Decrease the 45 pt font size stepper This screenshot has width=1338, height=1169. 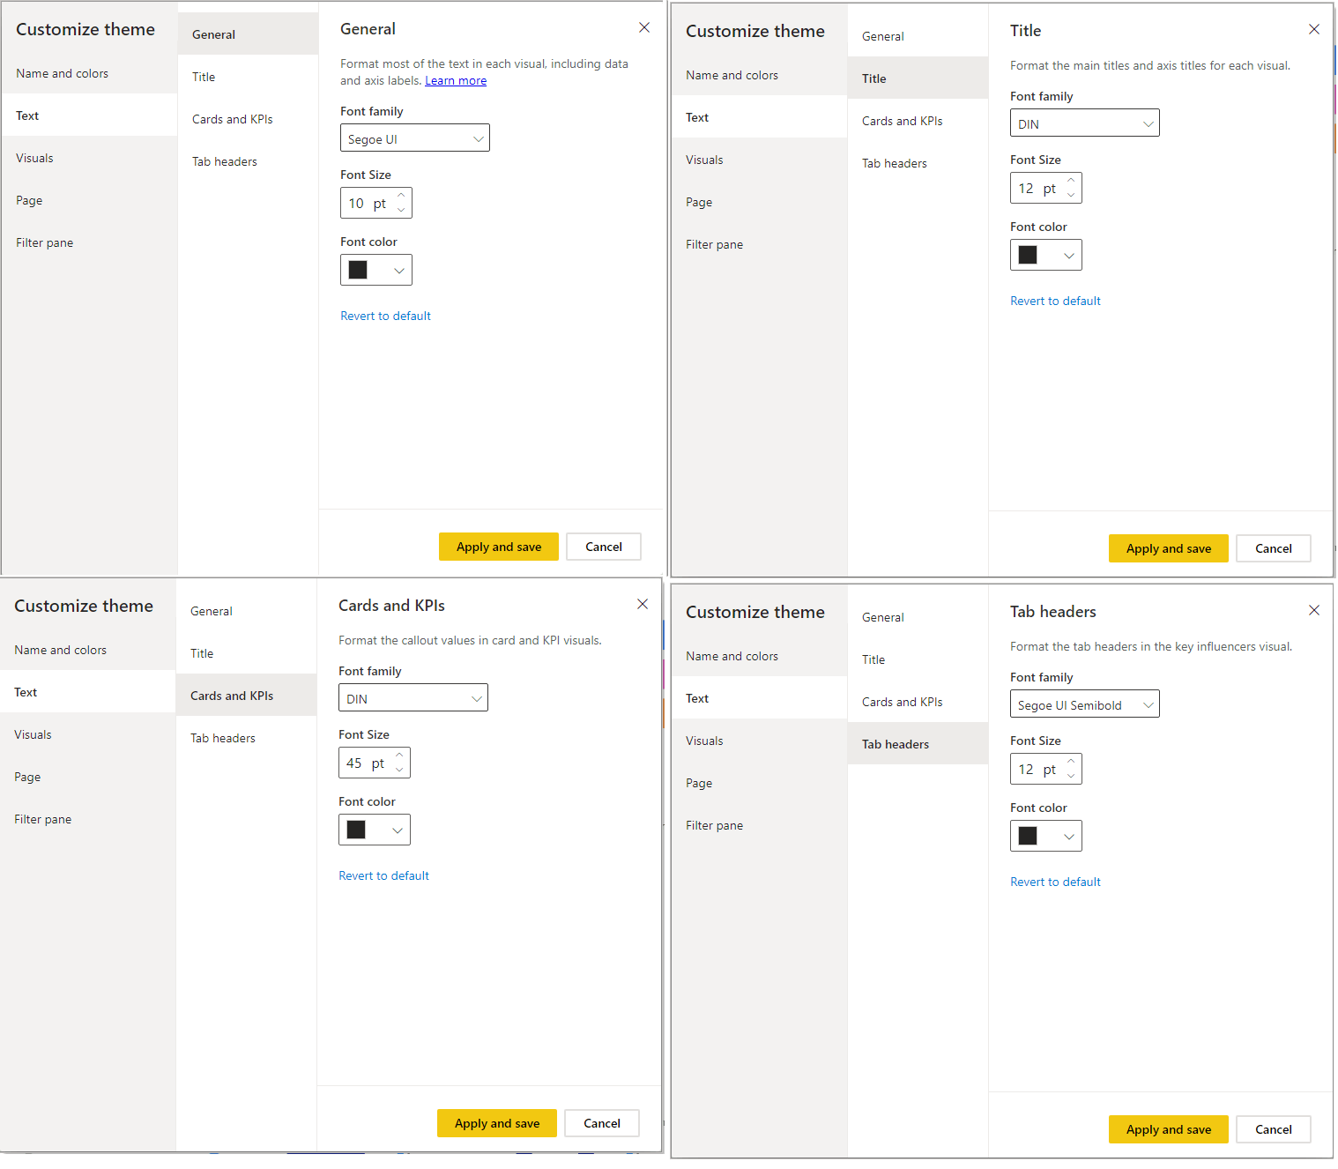(399, 770)
